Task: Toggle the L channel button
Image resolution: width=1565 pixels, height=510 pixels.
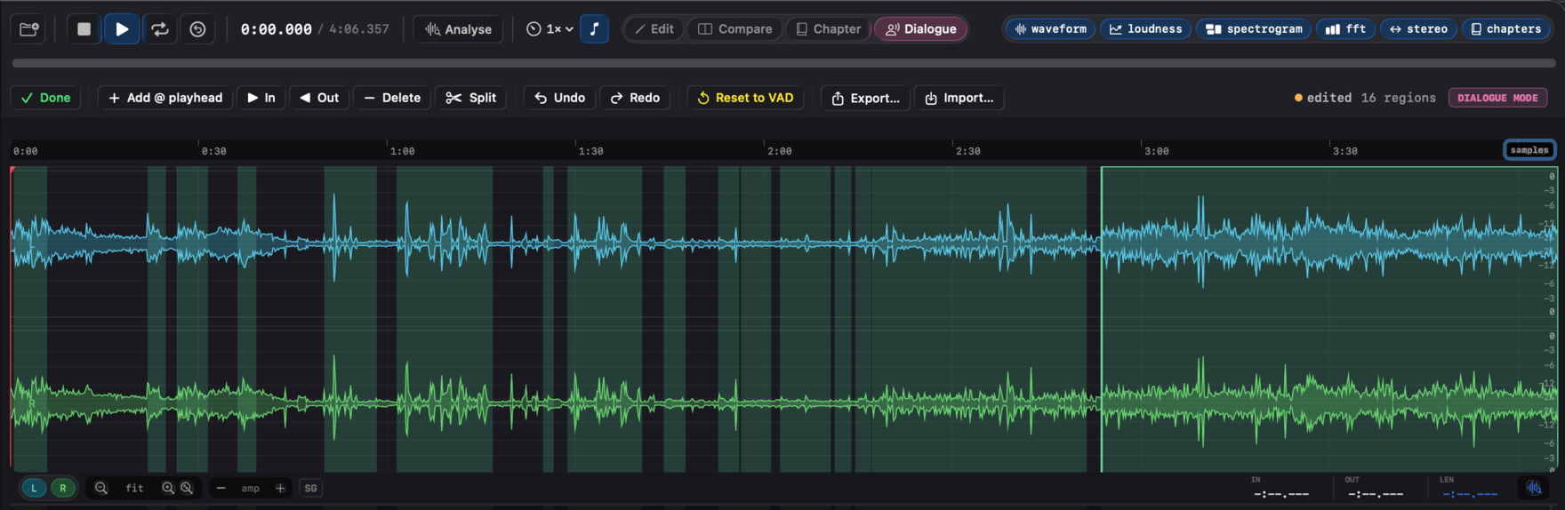Action: pyautogui.click(x=34, y=488)
